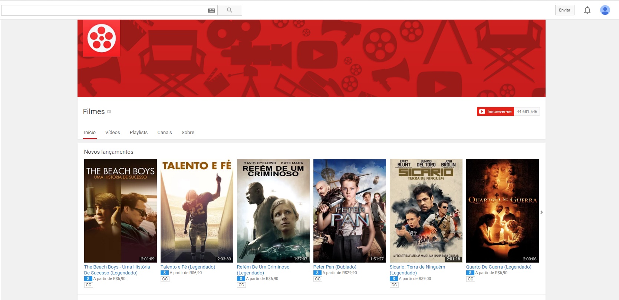Open the Quarto de Guerra poster
This screenshot has height=300, width=619.
pyautogui.click(x=503, y=211)
